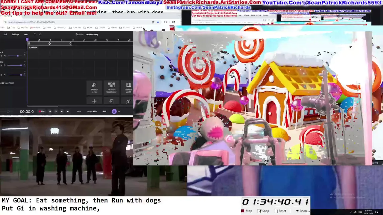Expand the metronome options chevron
Image resolution: width=383 pixels, height=215 pixels.
pyautogui.click(x=119, y=111)
